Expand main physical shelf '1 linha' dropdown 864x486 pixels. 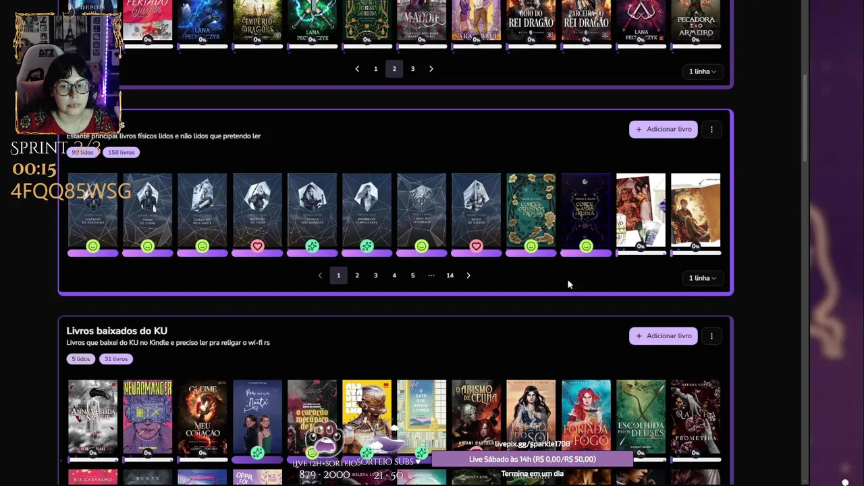point(703,278)
